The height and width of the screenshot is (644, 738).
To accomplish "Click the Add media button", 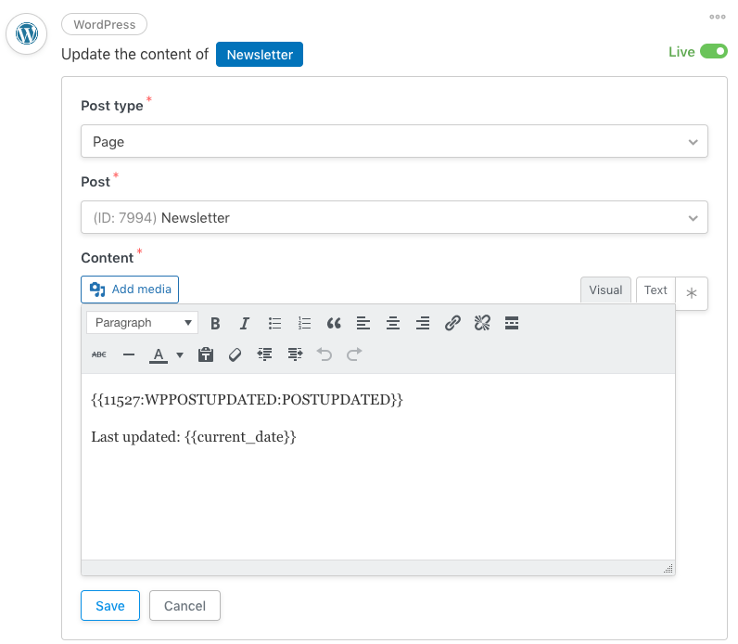I will [x=130, y=290].
